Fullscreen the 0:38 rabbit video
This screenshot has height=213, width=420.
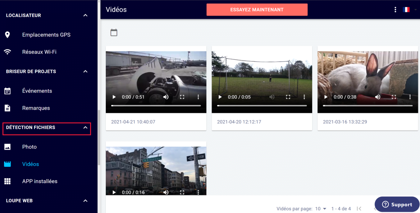[x=394, y=97]
